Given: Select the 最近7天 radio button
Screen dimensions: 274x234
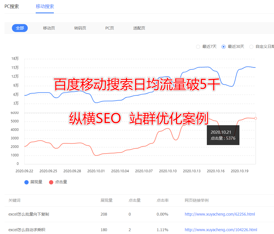Looking at the screenshot, I should tap(198, 46).
